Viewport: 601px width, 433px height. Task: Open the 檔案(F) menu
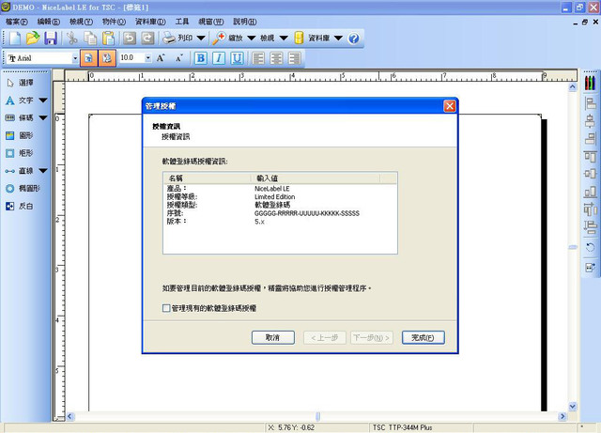(x=17, y=22)
